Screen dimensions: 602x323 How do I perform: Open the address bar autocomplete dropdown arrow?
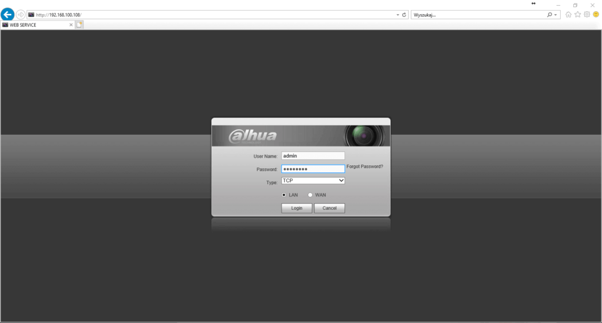coord(398,15)
